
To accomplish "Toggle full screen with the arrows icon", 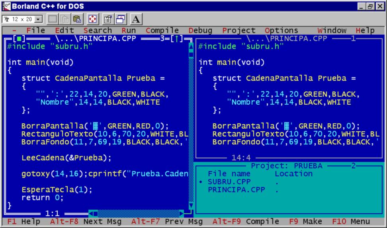I will coord(92,19).
